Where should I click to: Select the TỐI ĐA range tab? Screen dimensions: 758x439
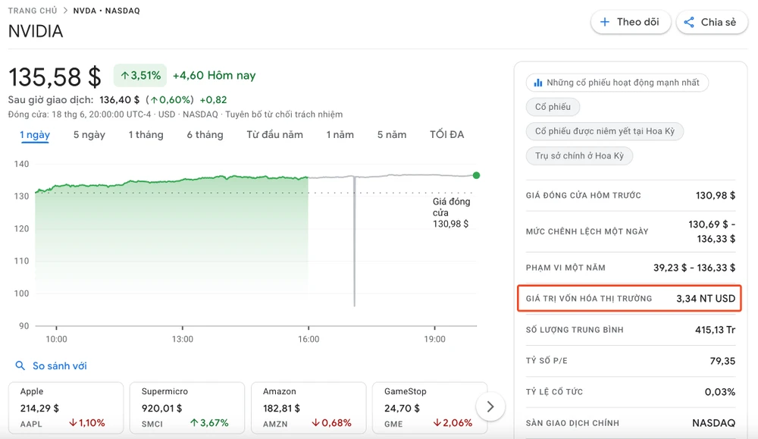[x=446, y=135]
